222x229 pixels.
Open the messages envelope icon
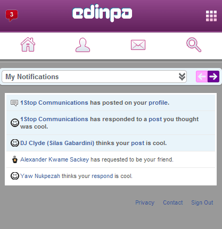[138, 45]
